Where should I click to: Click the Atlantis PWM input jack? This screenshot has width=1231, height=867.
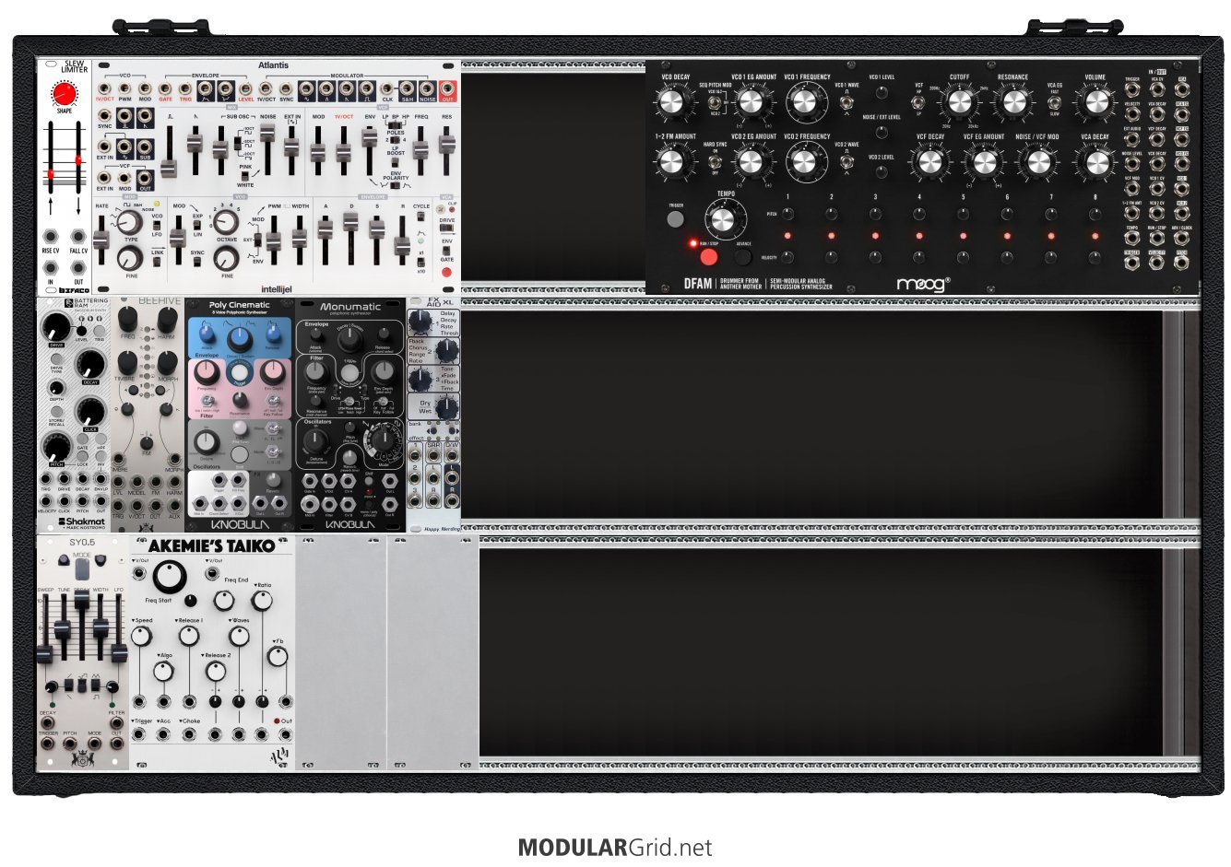[124, 89]
